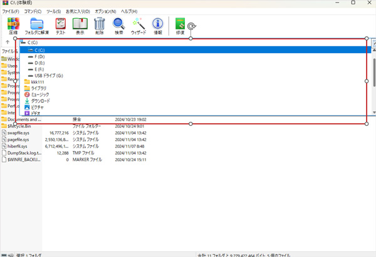Click the フォルダに解凍 extract icon
Screen dimensions: 376x257
point(38,26)
